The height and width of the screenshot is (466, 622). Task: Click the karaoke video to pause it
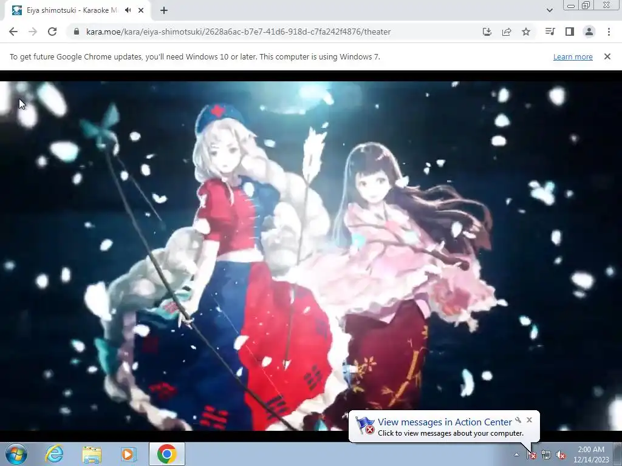click(x=311, y=256)
